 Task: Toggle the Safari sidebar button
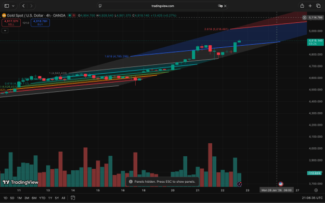pos(7,6)
